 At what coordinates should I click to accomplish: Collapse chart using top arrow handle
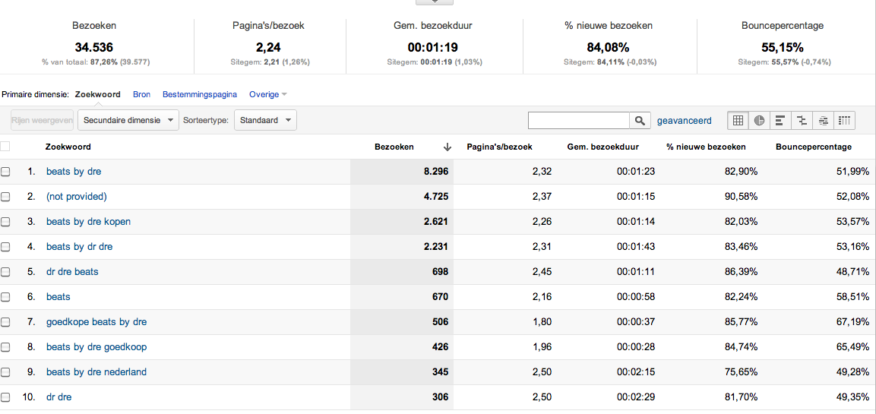click(435, 2)
